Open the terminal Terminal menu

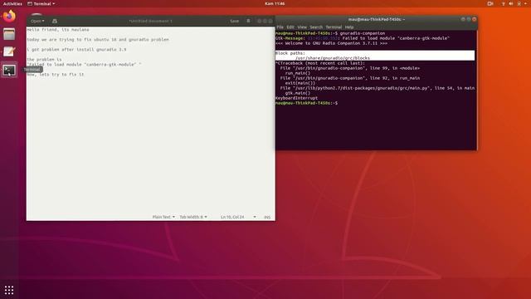[334, 27]
